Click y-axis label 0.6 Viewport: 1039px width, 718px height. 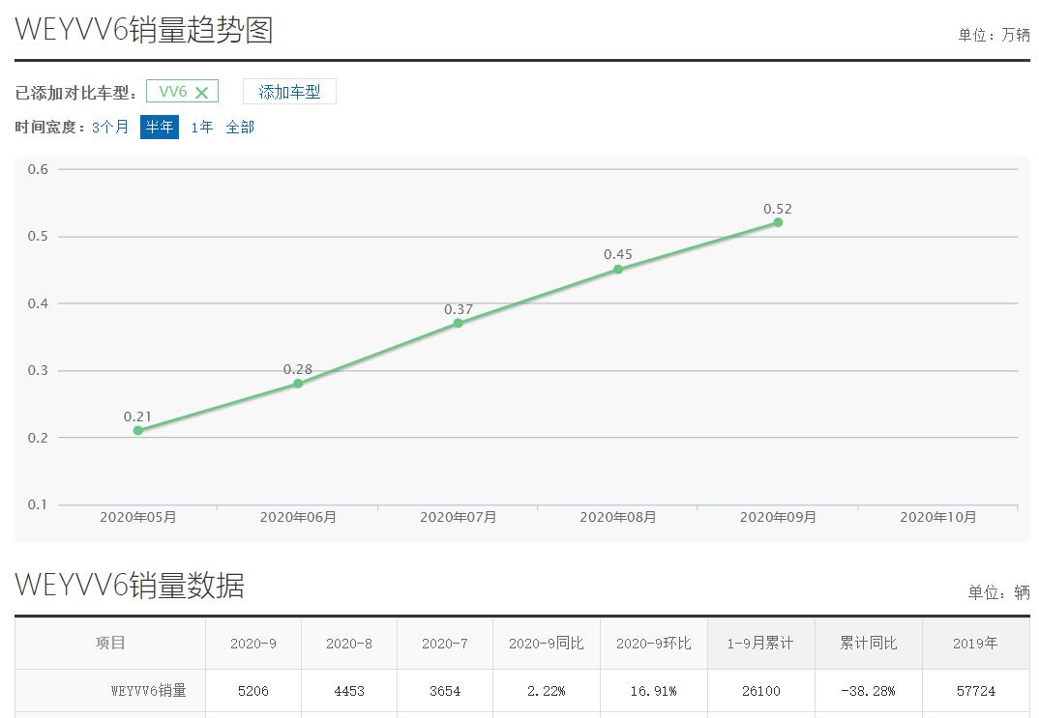pos(38,169)
